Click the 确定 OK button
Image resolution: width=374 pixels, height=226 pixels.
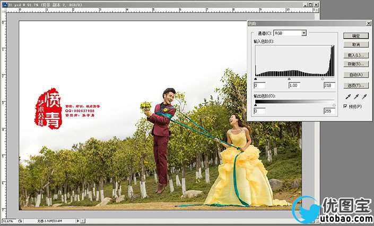[356, 36]
